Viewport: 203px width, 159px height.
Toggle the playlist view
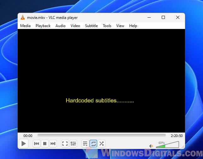(85, 144)
